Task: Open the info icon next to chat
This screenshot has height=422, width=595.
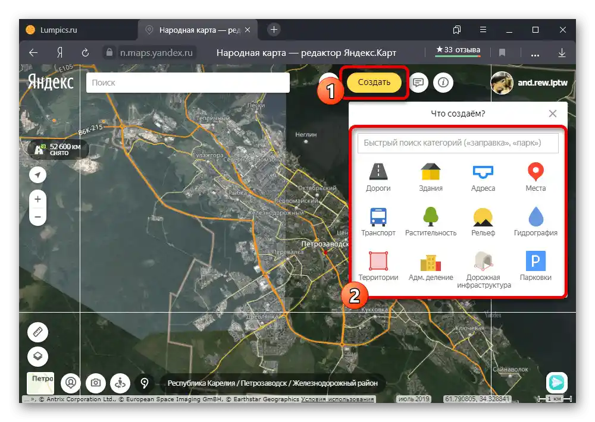Action: pyautogui.click(x=443, y=82)
